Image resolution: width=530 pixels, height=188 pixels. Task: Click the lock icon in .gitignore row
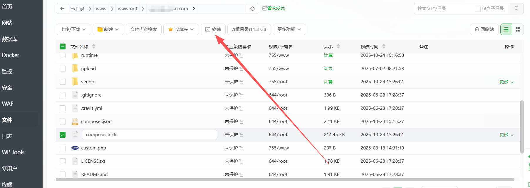pyautogui.click(x=241, y=95)
